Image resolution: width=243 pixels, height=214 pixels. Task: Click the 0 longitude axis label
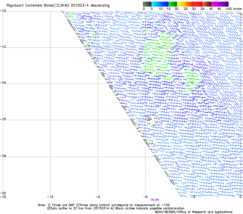[240, 197]
